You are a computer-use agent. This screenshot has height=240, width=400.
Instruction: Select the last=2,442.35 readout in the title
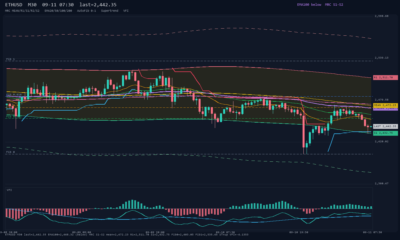[x=98, y=5]
